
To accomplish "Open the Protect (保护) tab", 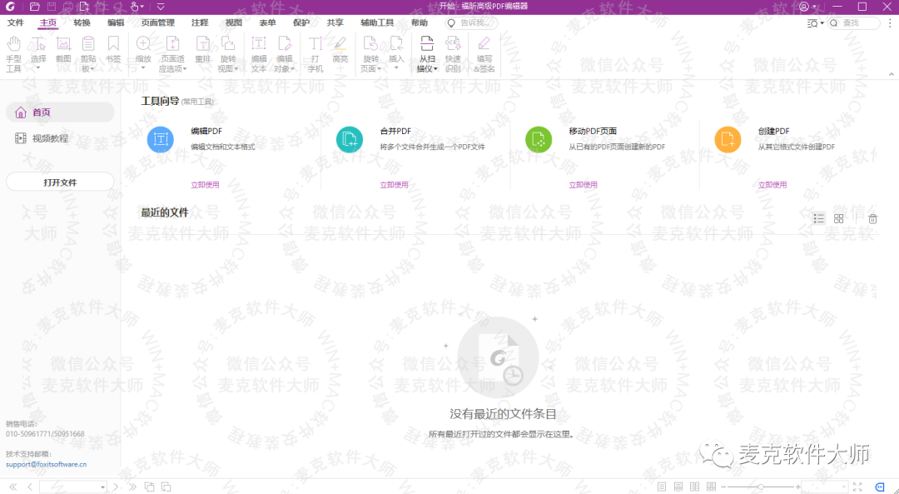I will coord(301,23).
